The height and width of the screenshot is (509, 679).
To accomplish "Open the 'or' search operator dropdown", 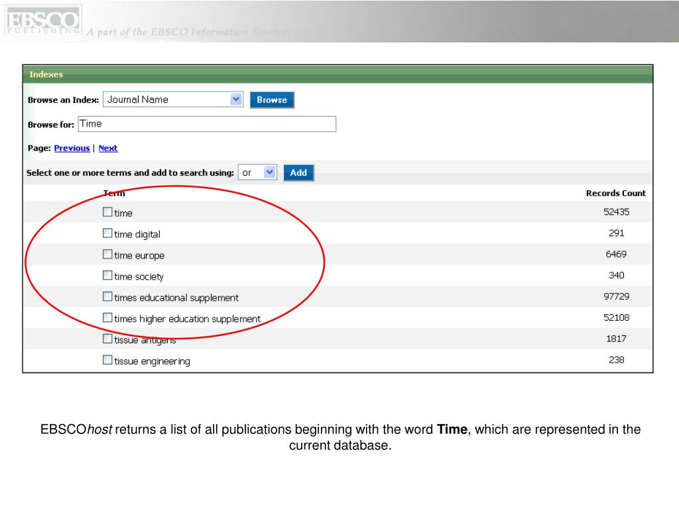I will (x=257, y=173).
